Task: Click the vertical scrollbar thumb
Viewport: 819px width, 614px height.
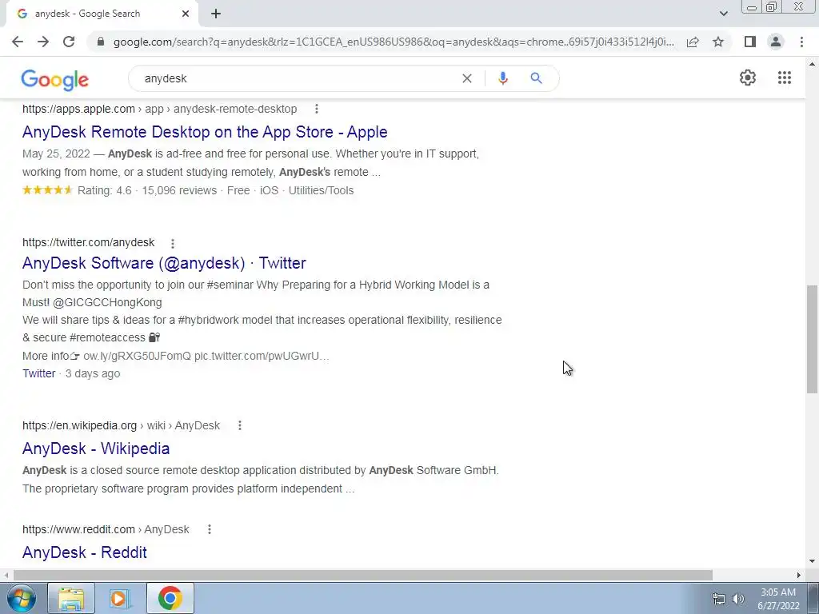Action: [x=812, y=339]
